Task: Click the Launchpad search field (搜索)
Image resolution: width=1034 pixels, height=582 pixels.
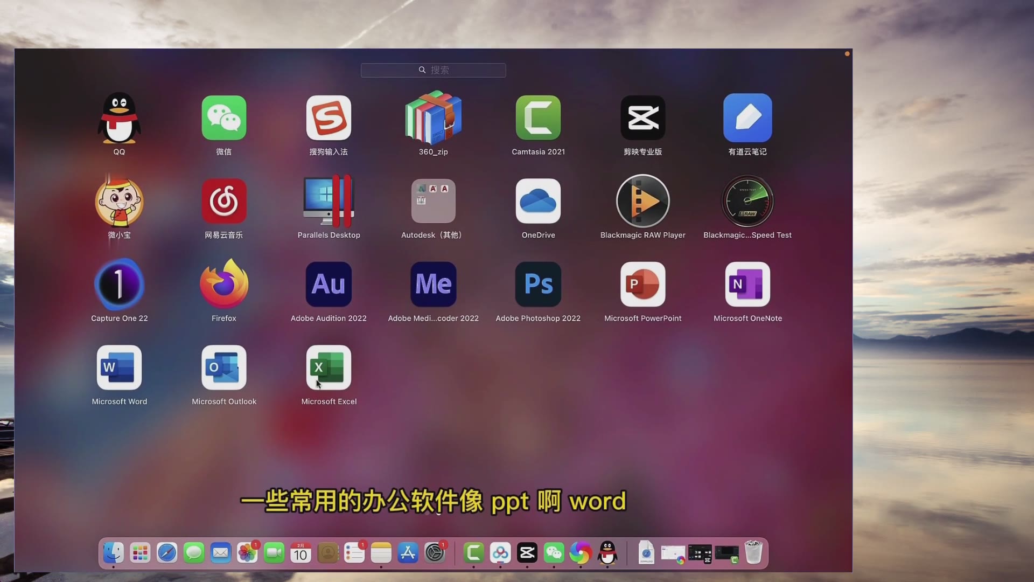Action: tap(434, 70)
